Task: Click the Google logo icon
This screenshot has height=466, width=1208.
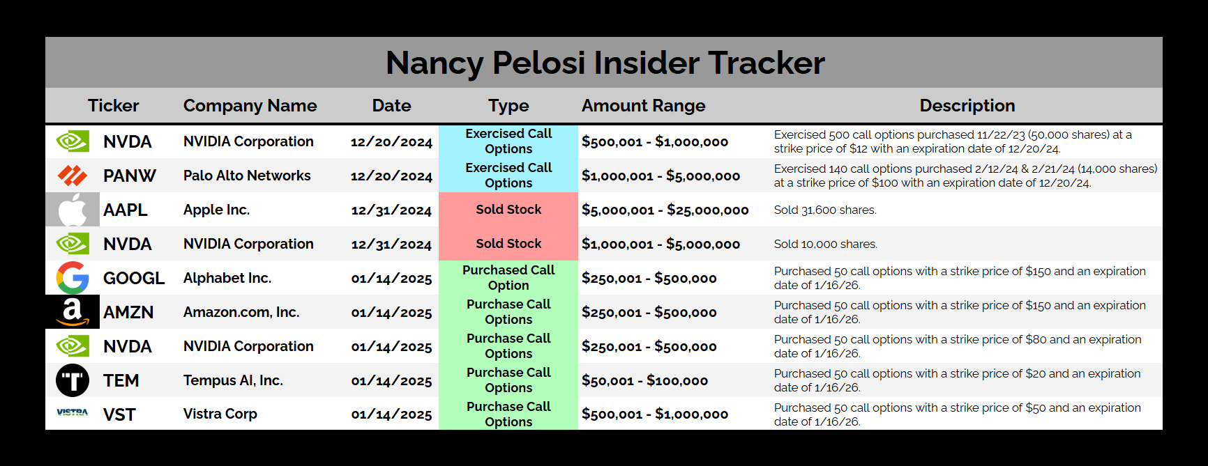Action: pos(73,278)
